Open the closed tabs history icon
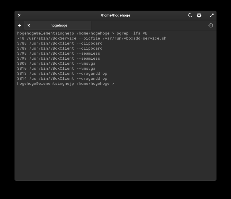This screenshot has width=231, height=199. click(211, 25)
